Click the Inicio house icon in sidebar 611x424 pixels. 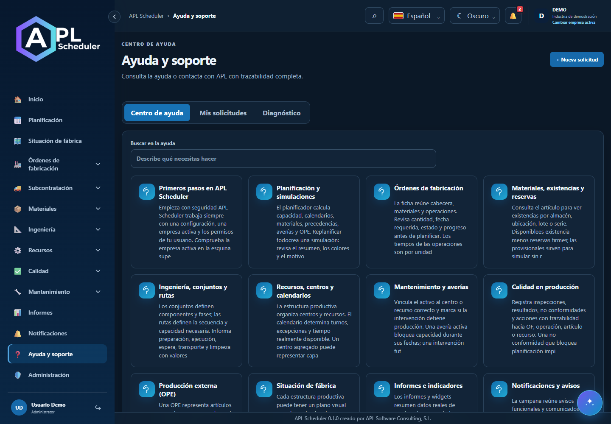18,100
